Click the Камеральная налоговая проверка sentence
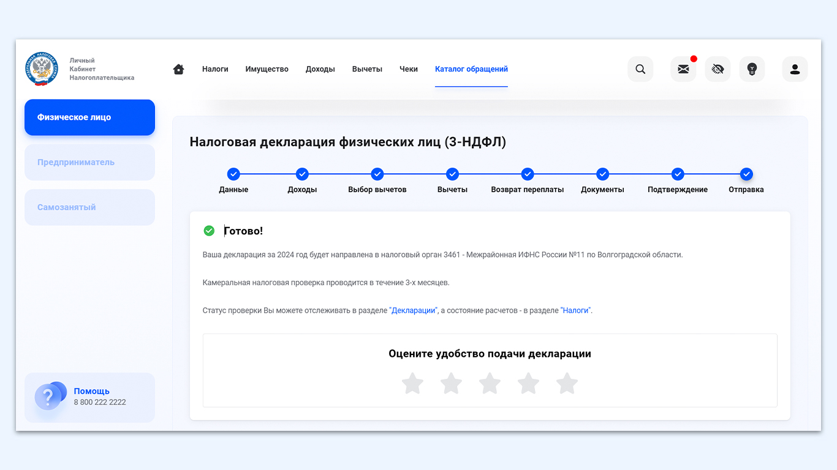837x470 pixels. pyautogui.click(x=326, y=283)
